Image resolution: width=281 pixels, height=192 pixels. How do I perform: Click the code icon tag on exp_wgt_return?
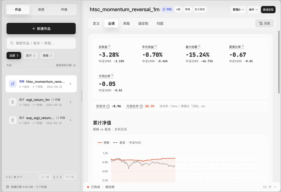58,118
